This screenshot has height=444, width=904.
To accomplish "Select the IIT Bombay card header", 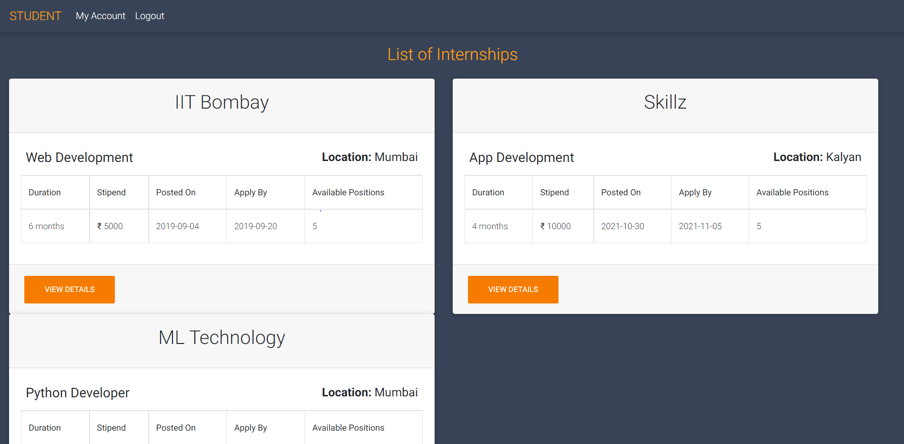I will (221, 102).
